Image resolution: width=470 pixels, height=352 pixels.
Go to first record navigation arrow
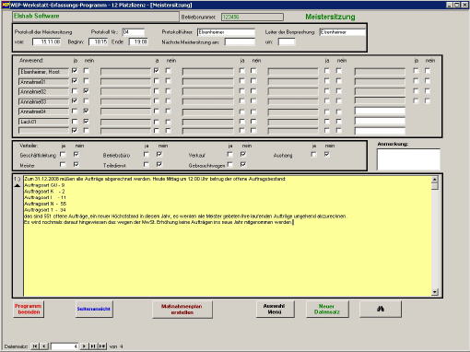35,346
